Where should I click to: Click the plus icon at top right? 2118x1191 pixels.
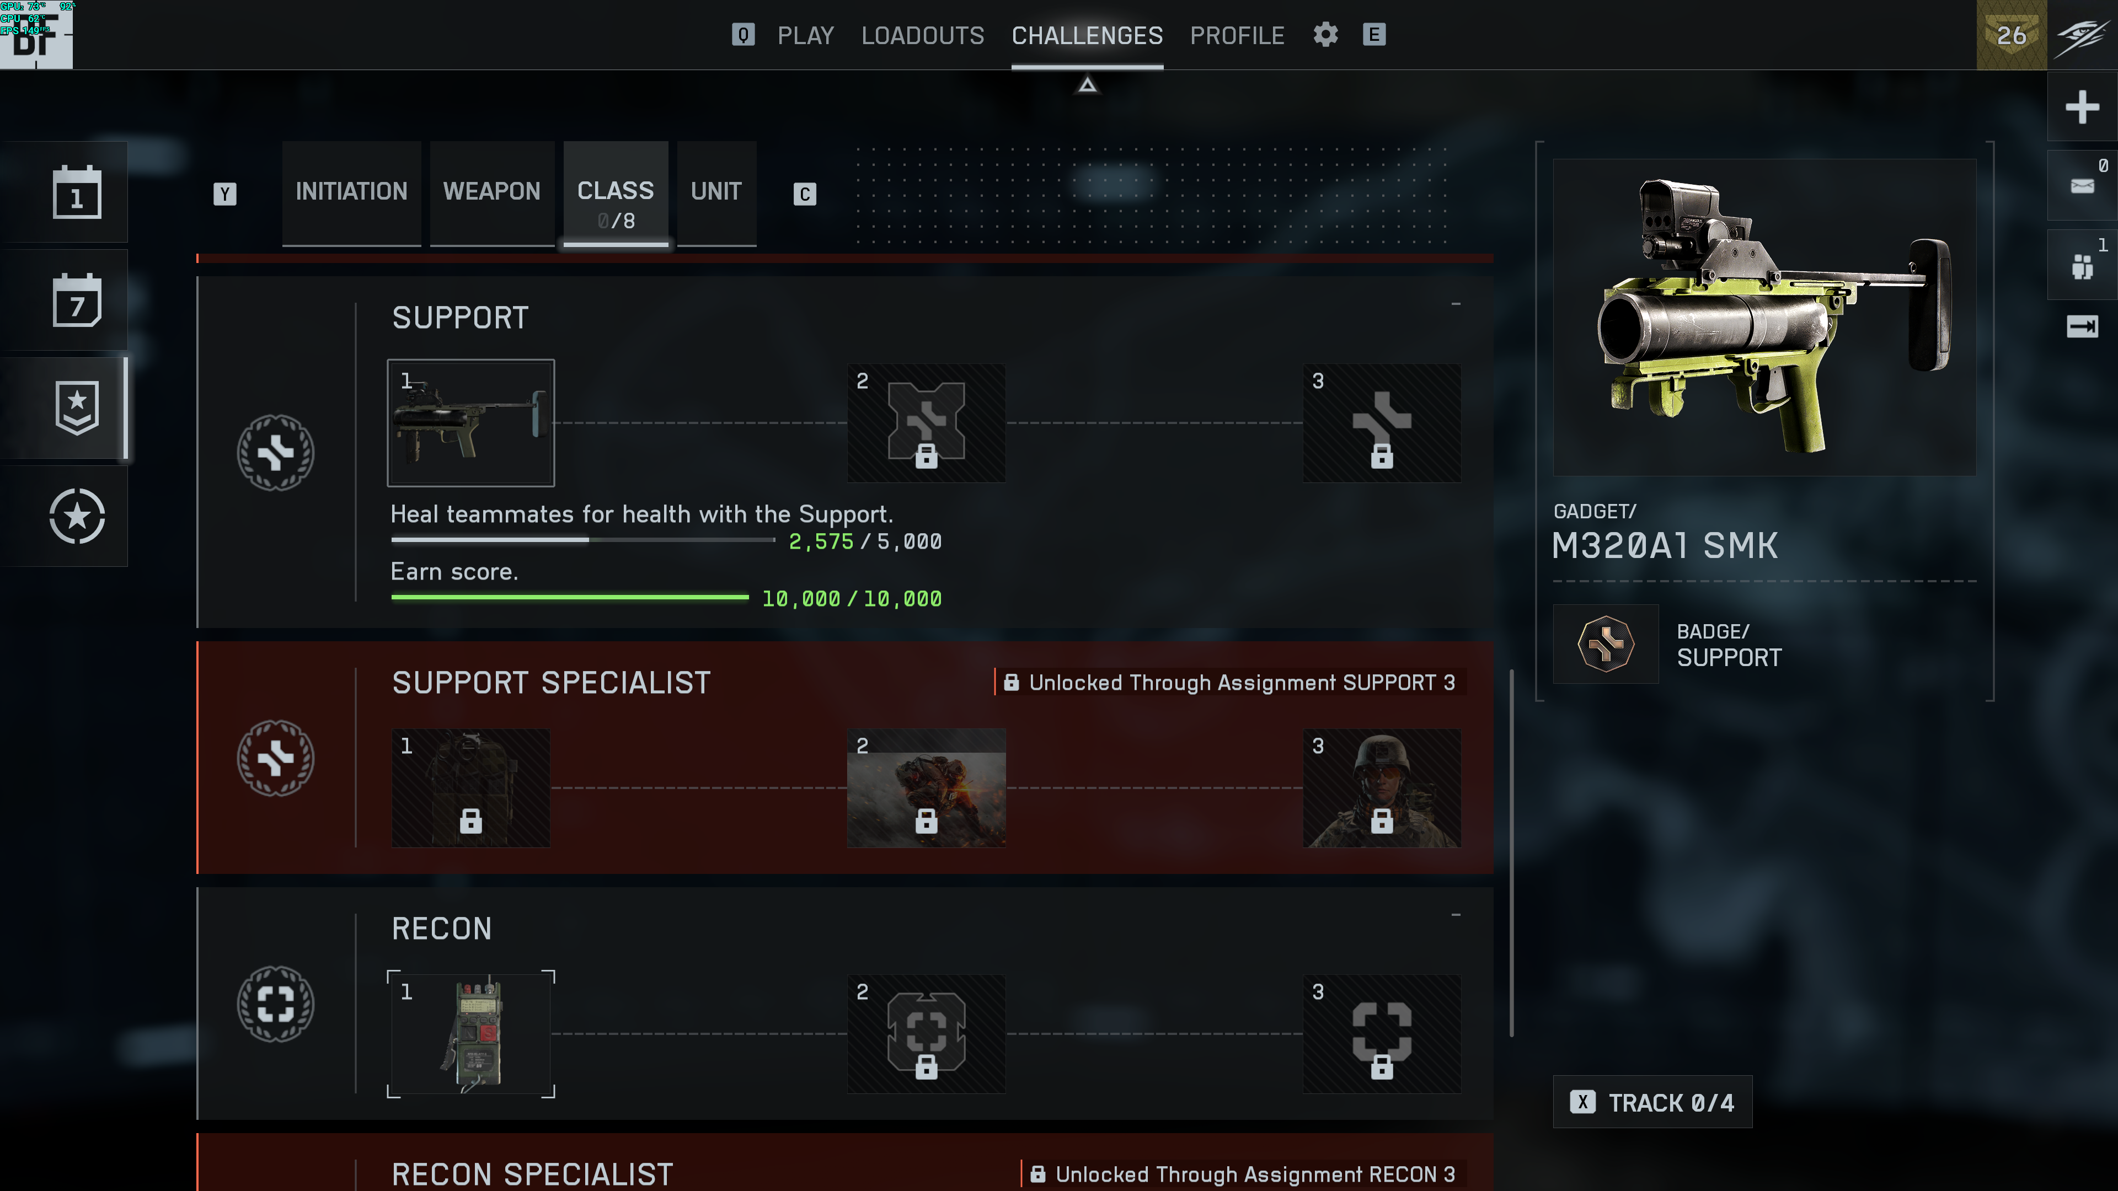tap(2082, 107)
